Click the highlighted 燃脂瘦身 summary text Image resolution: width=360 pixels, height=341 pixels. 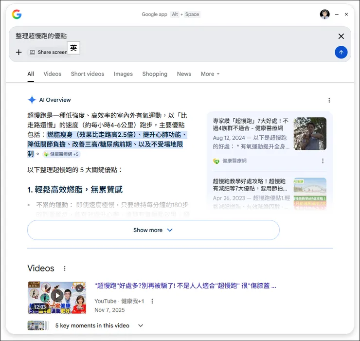[x=107, y=144]
